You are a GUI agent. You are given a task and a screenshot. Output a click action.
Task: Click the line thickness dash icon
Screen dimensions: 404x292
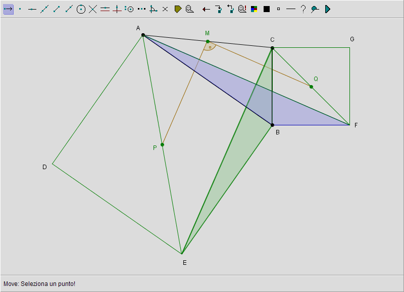(x=291, y=9)
